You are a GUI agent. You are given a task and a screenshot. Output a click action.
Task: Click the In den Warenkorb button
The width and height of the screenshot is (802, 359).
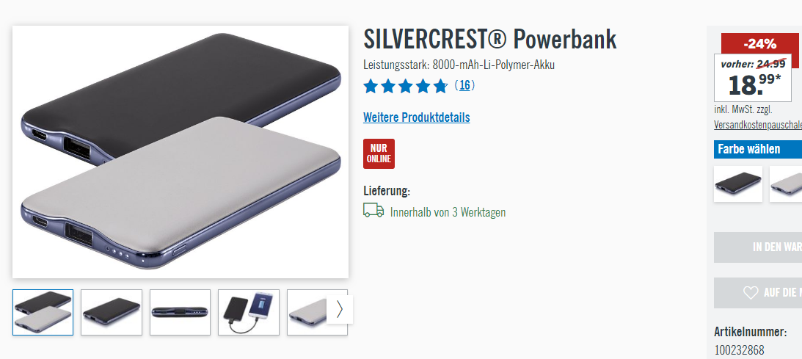pos(758,247)
